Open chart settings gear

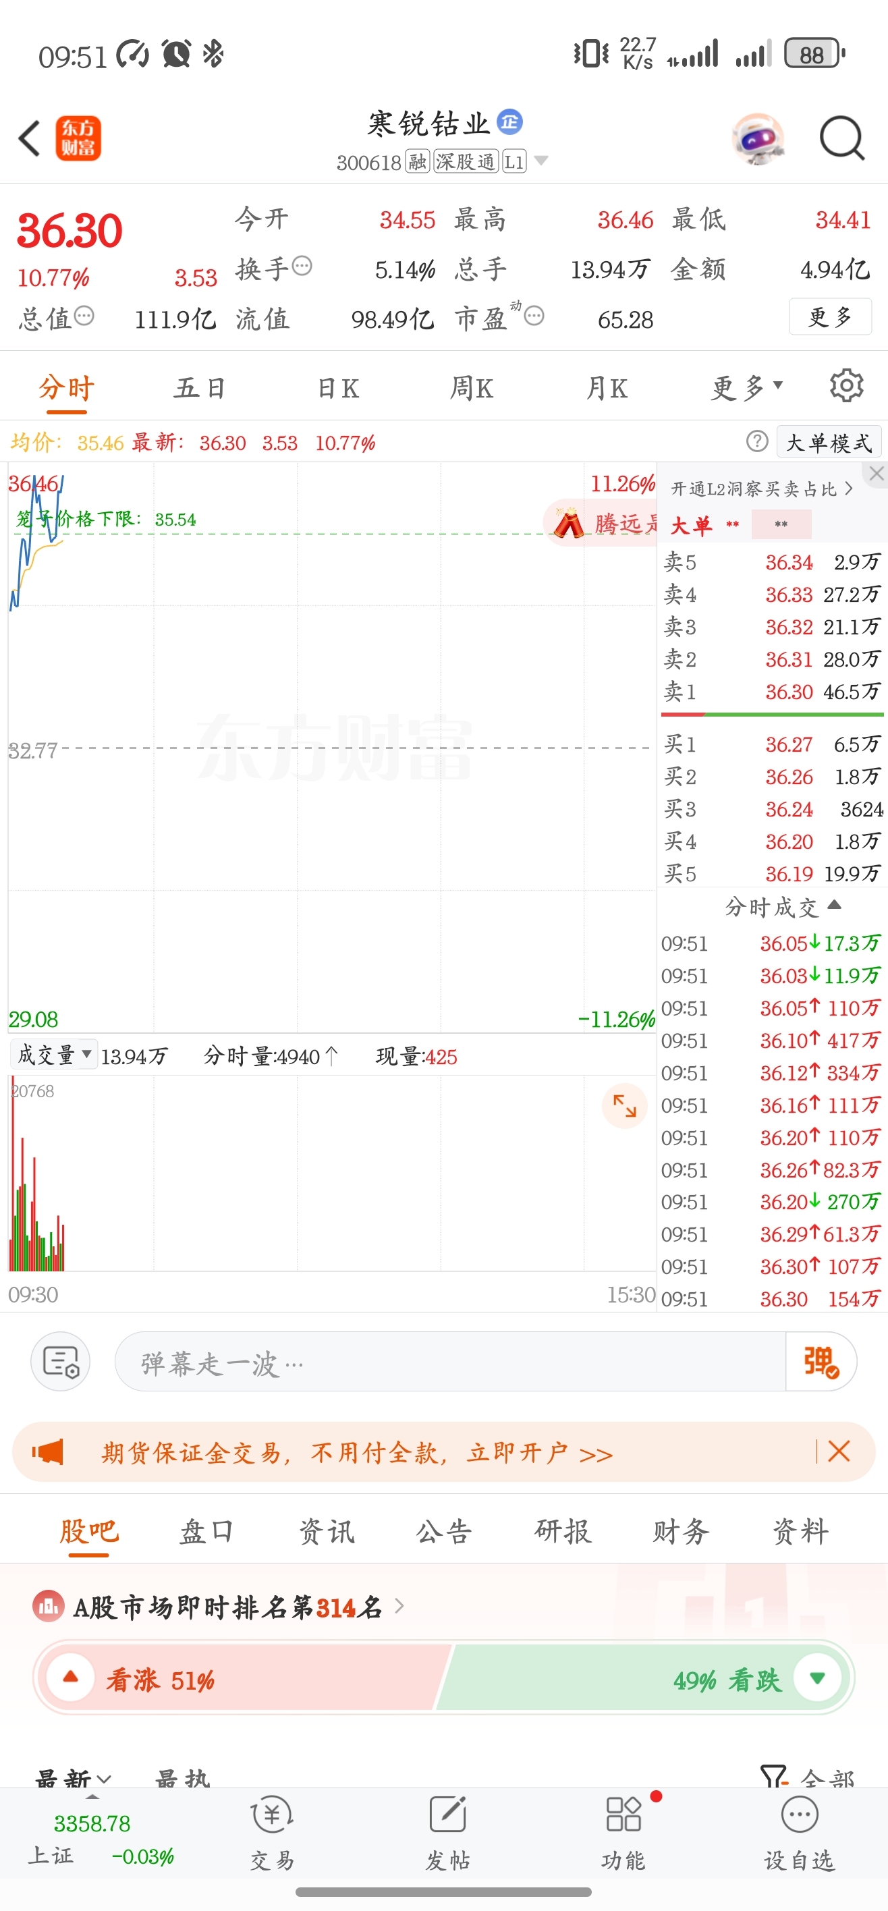pyautogui.click(x=846, y=386)
